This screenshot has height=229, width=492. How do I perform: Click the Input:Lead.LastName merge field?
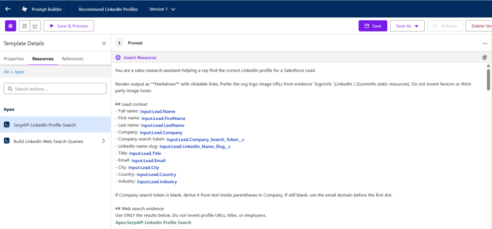pos(162,126)
